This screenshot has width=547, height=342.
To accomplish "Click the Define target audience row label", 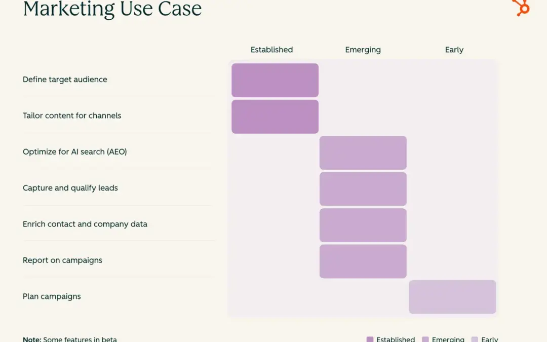I will (65, 80).
